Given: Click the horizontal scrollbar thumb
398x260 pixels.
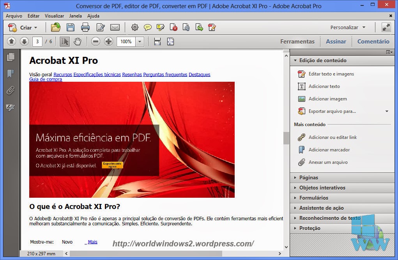Looking at the screenshot, I should tap(146, 253).
